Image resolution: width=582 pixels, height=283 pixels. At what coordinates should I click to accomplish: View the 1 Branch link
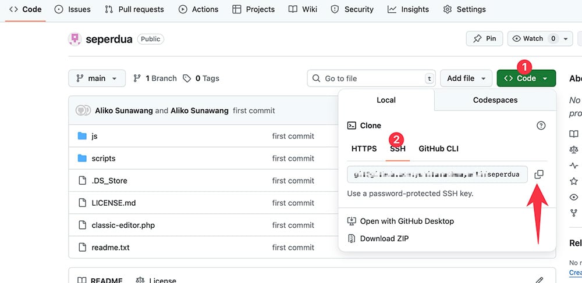(x=155, y=78)
